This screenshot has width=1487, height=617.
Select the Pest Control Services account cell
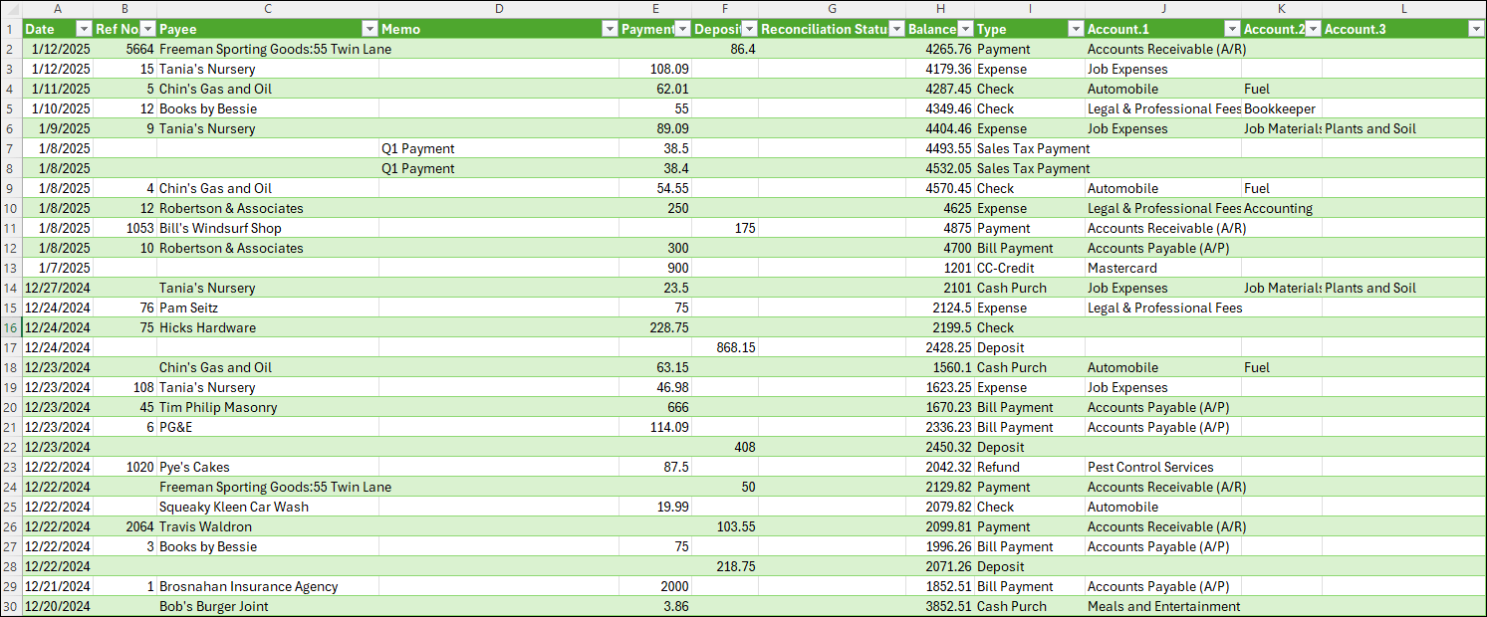(1150, 467)
